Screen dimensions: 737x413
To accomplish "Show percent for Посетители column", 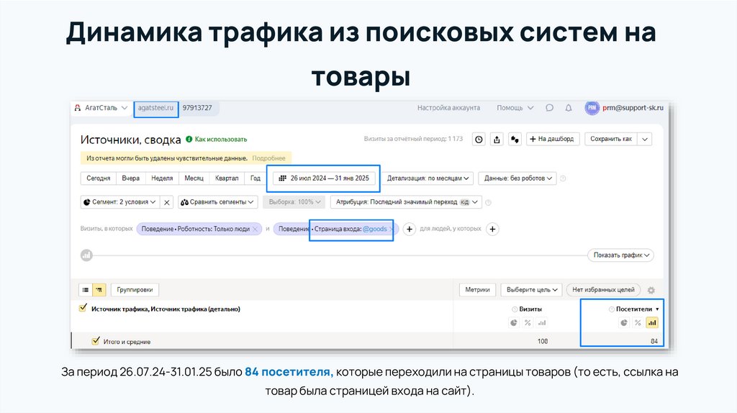I will [638, 323].
